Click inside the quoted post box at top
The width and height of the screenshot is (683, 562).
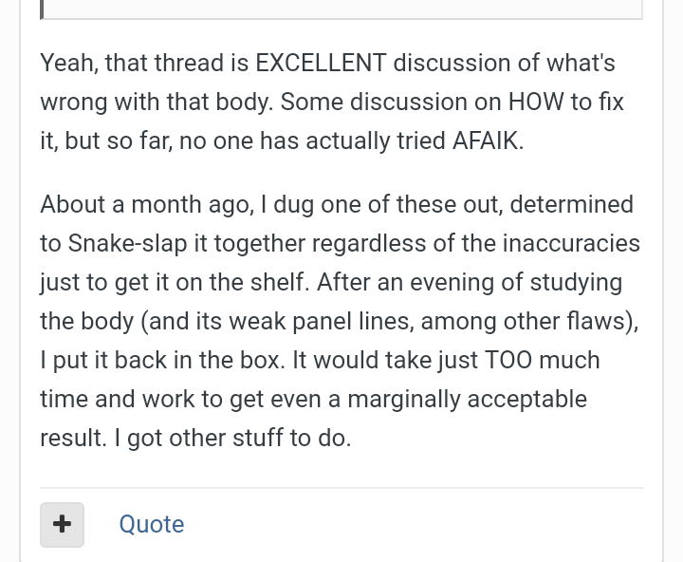[343, 8]
